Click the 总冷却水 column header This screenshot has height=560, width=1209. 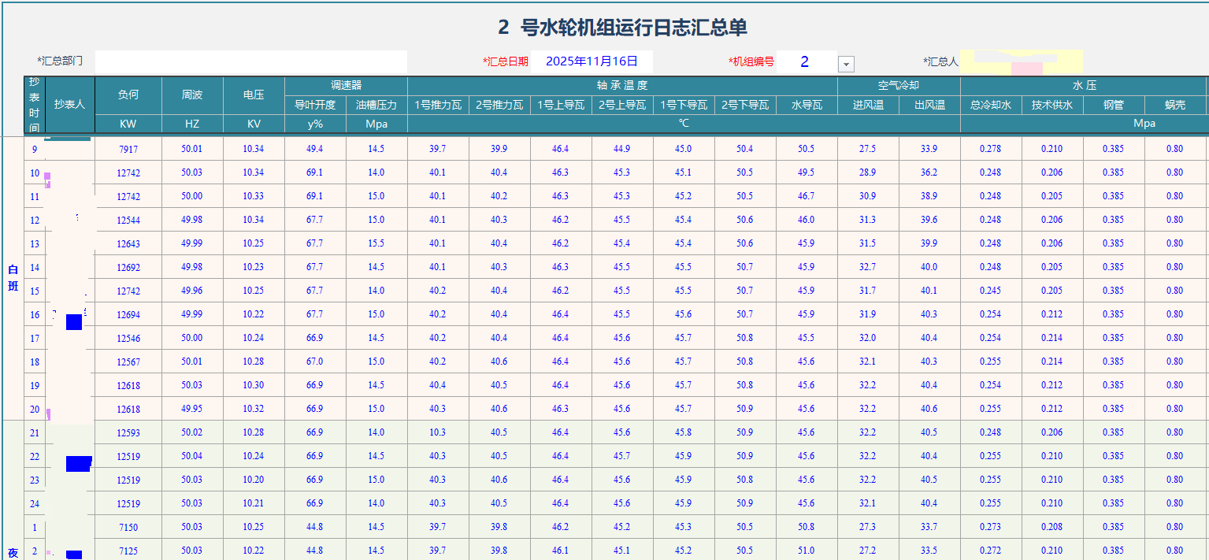991,105
